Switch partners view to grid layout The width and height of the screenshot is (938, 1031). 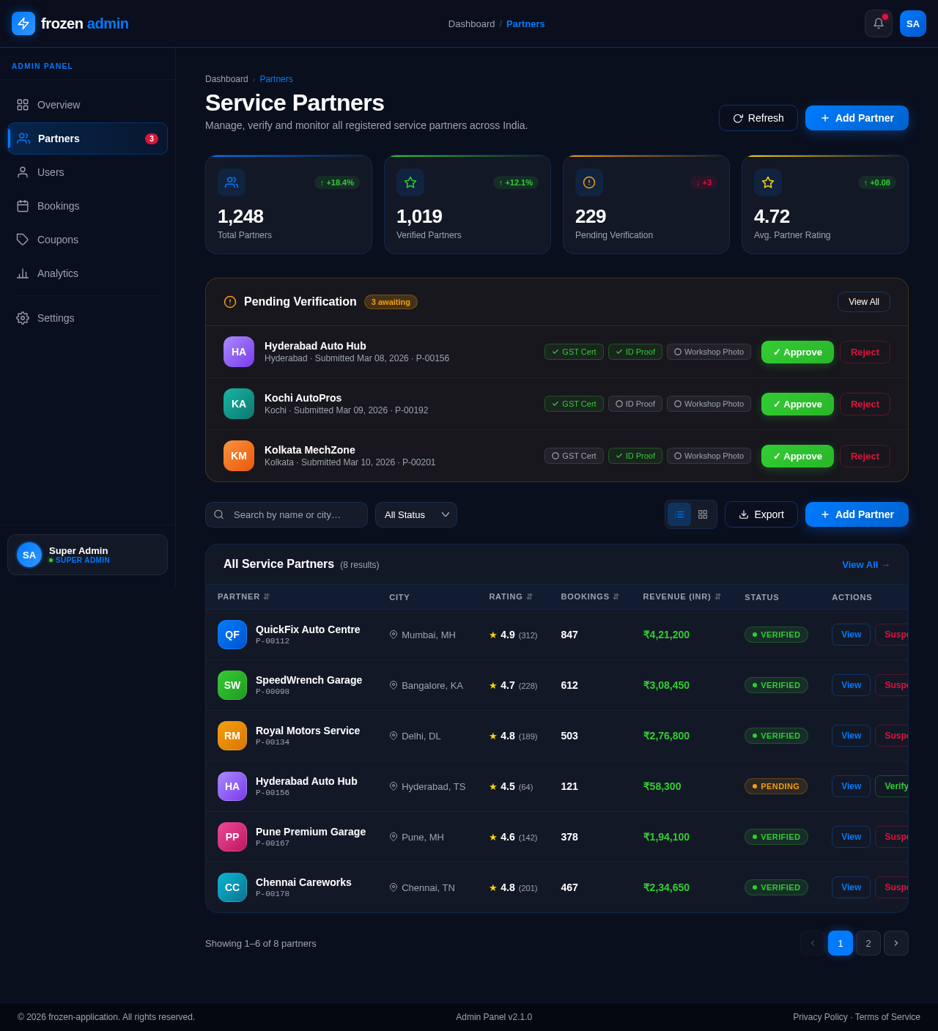click(x=702, y=514)
